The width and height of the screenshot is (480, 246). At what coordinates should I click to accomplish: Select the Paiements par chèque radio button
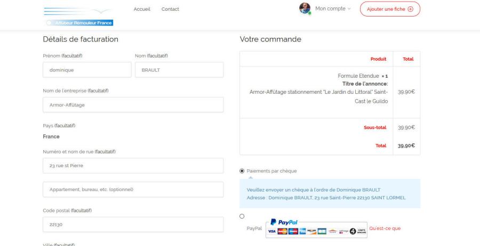pos(243,171)
